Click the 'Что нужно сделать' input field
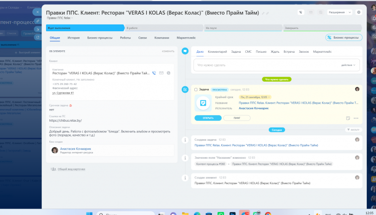Viewport: 376px width, 215px height. point(277,65)
